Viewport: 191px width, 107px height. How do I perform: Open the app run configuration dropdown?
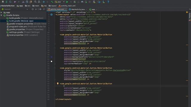click(60, 2)
